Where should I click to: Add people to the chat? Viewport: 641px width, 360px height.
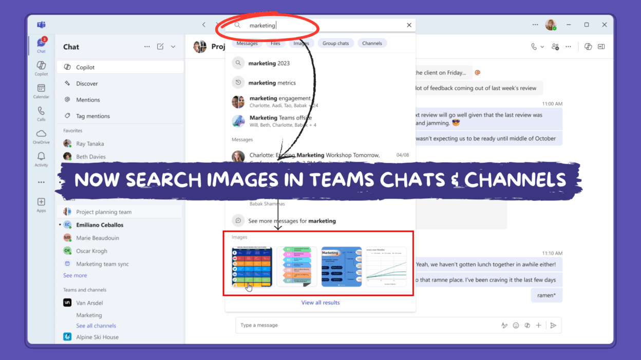click(x=555, y=47)
